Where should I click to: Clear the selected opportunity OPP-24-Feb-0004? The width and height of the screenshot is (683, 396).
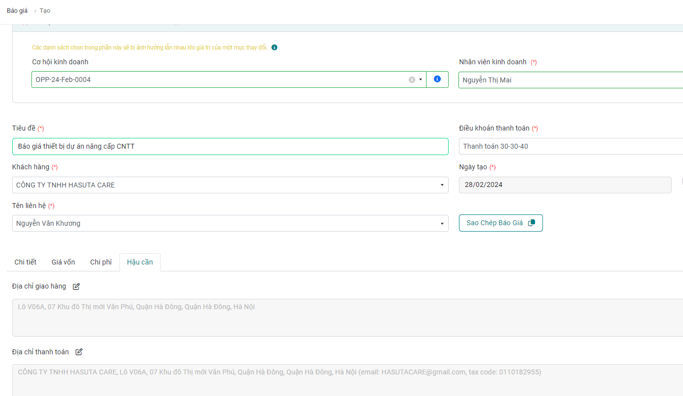412,79
